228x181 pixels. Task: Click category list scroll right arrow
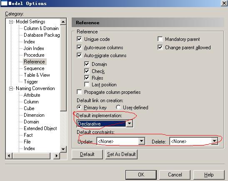tap(57, 156)
